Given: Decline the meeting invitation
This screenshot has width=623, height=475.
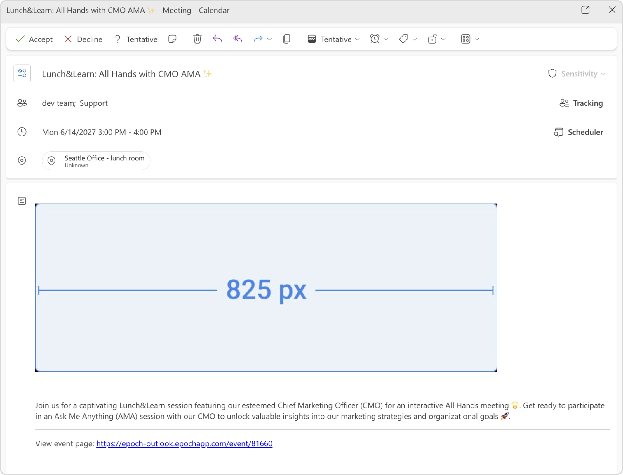Looking at the screenshot, I should (83, 39).
